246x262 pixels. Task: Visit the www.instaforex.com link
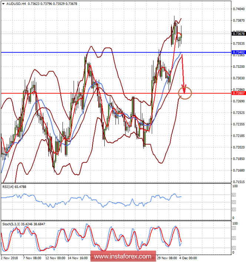pyautogui.click(x=123, y=256)
